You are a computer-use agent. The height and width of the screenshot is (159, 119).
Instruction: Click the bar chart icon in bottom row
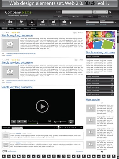pos(14,156)
